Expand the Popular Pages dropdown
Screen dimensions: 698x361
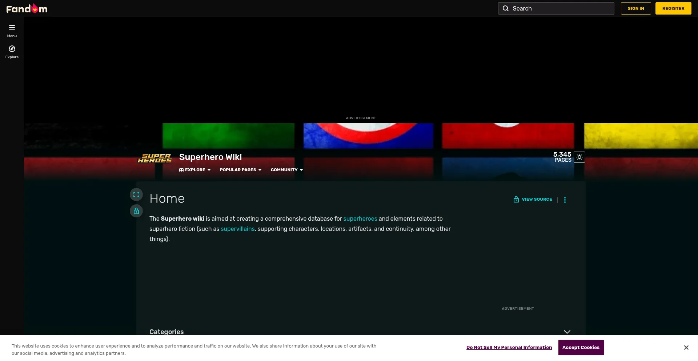(x=240, y=170)
